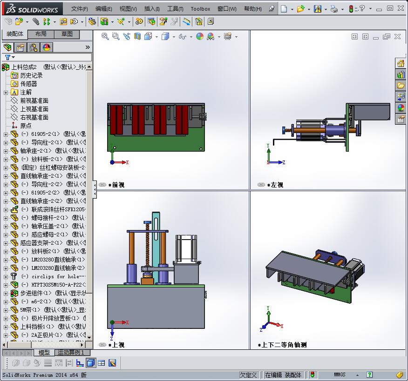Open the Apply Scene globe icon
408x381 pixels.
point(200,36)
